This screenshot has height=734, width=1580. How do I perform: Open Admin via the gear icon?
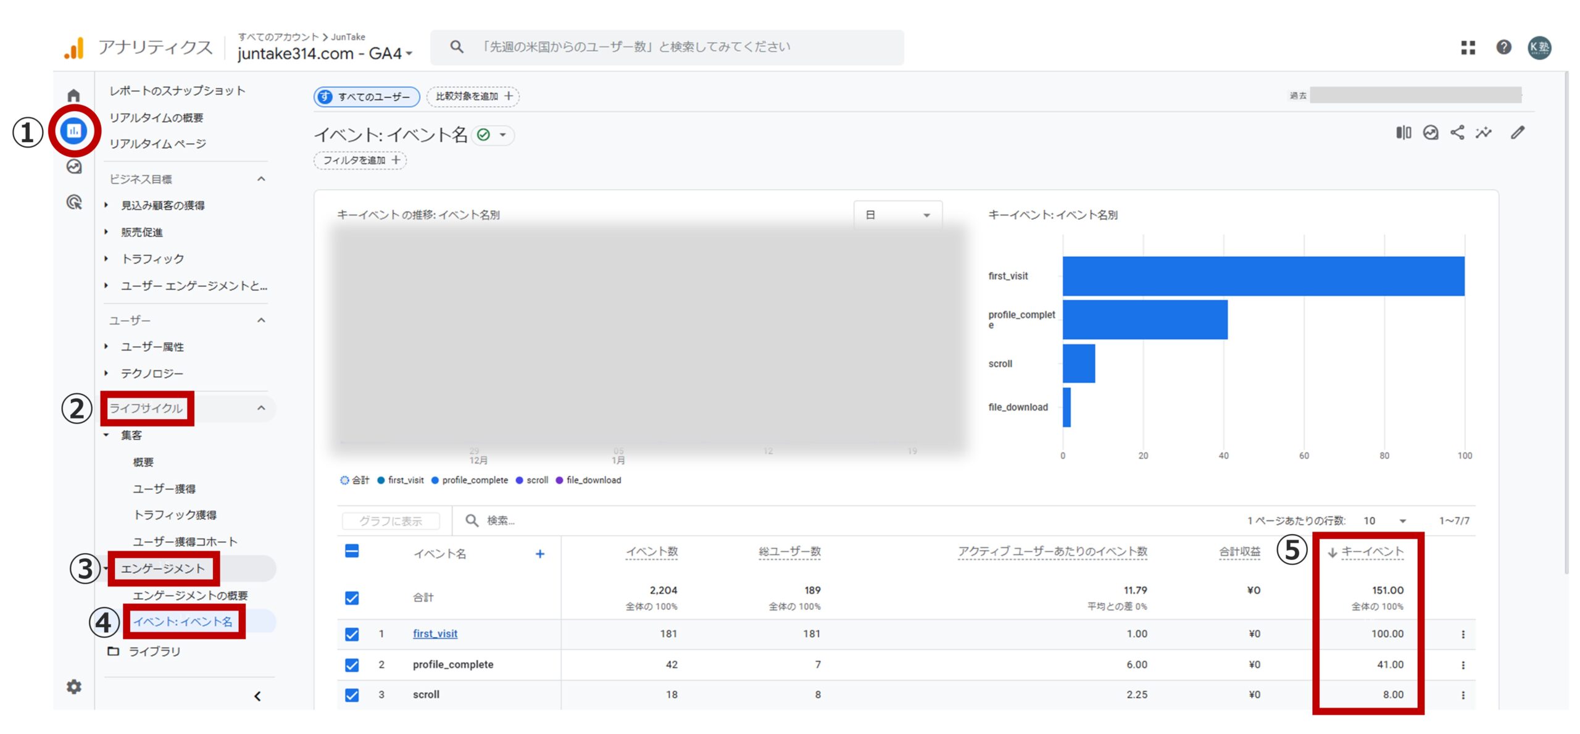(74, 686)
